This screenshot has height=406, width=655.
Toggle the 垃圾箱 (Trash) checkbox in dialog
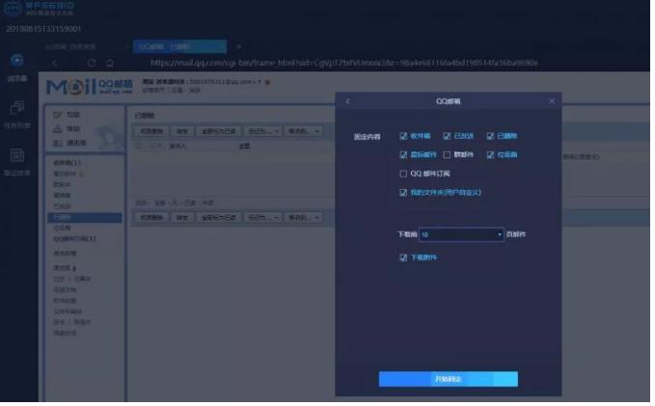pos(490,155)
